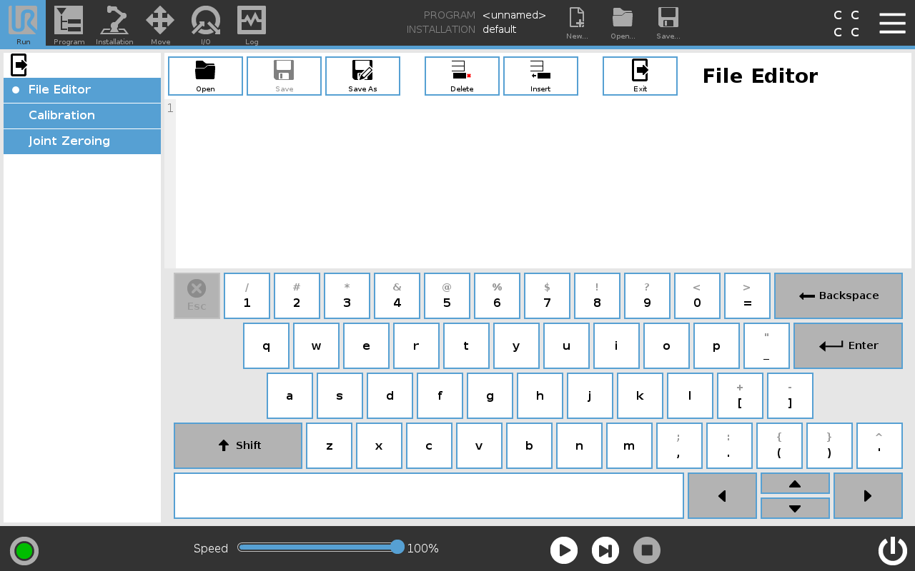Click the Step forward playback button
The height and width of the screenshot is (571, 915).
tap(605, 550)
